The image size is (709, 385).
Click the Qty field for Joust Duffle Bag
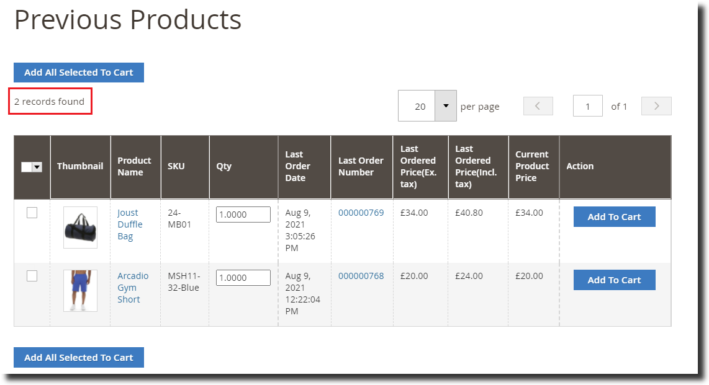click(243, 214)
